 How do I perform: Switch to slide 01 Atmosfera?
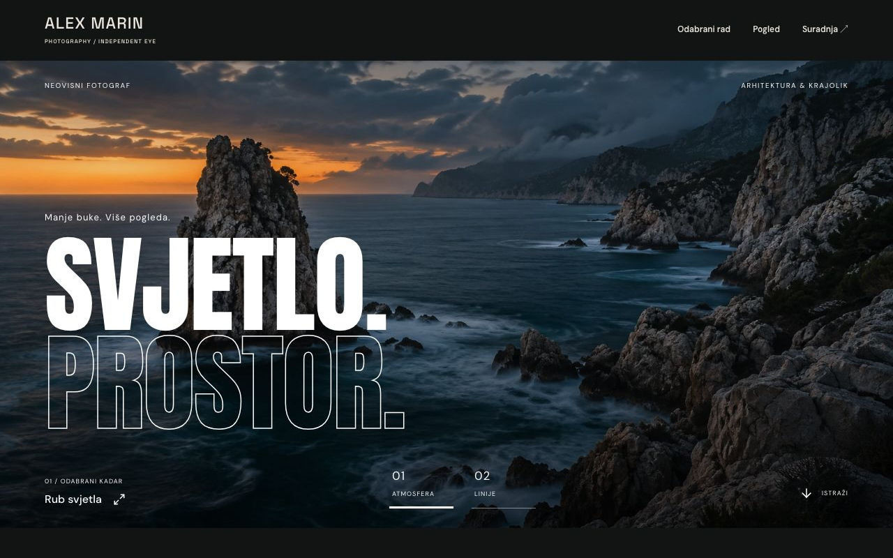tap(421, 488)
